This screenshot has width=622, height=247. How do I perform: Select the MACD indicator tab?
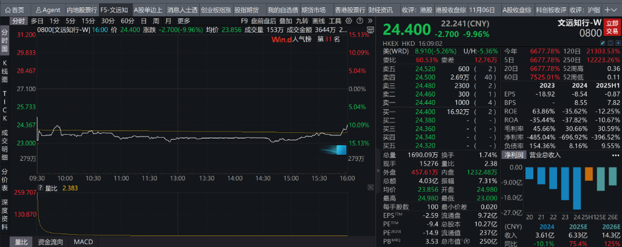(84, 242)
